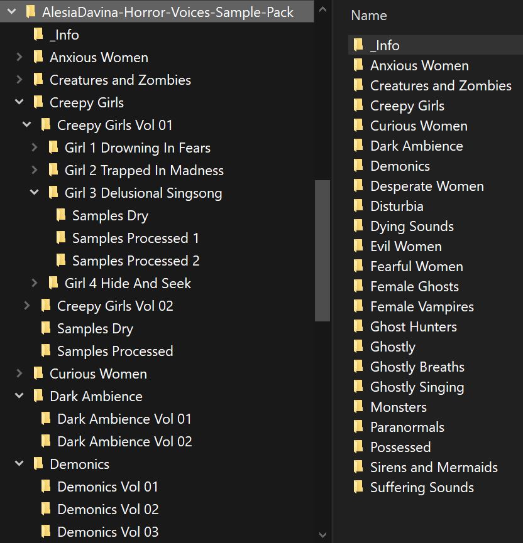Select Creatures and Zombies in file list
This screenshot has height=543, width=523.
pyautogui.click(x=441, y=85)
